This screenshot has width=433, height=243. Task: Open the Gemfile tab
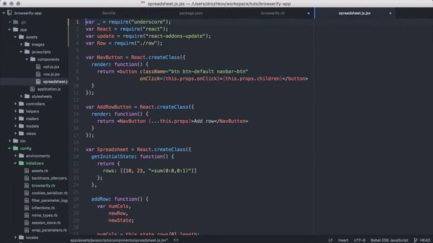109,13
